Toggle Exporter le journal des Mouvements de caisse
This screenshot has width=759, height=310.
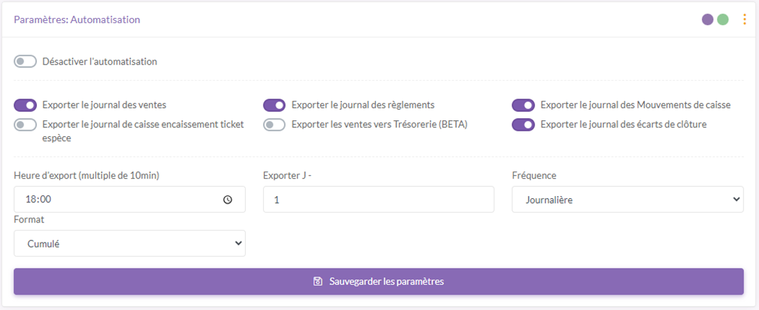tap(523, 105)
